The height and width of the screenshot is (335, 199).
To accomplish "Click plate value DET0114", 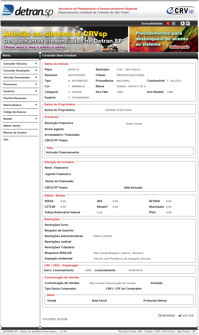I will [73, 70].
